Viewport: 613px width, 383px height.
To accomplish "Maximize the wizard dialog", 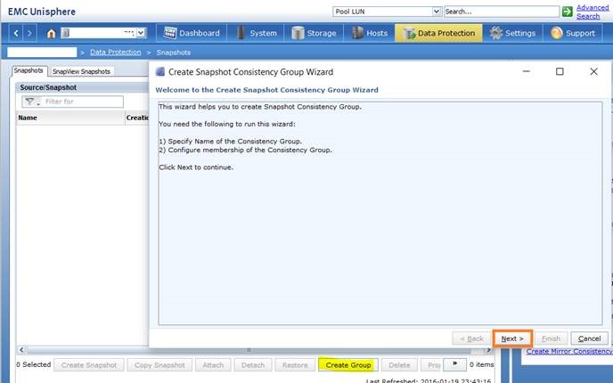I will pos(560,71).
